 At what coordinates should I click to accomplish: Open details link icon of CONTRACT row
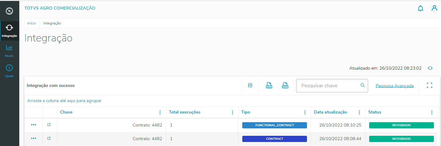pos(49,139)
